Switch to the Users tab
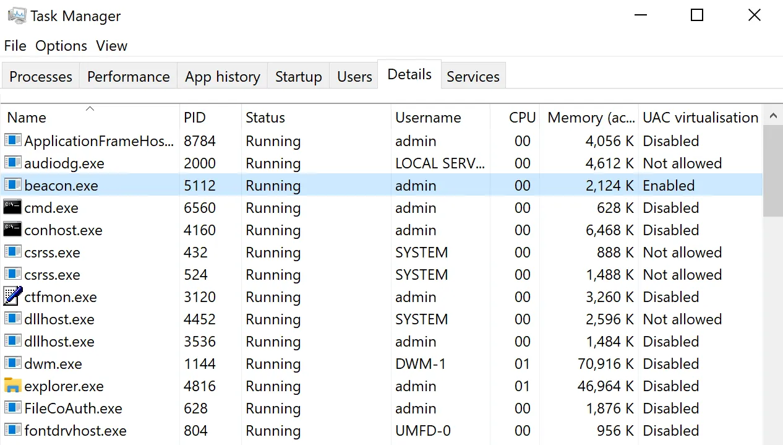 (354, 76)
